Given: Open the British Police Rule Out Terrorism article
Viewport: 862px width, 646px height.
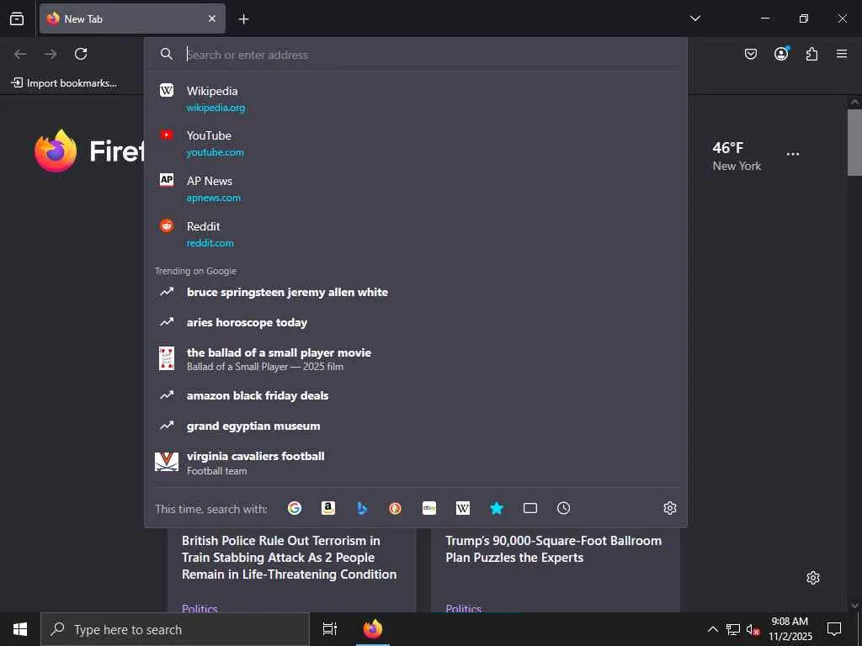Looking at the screenshot, I should (290, 557).
